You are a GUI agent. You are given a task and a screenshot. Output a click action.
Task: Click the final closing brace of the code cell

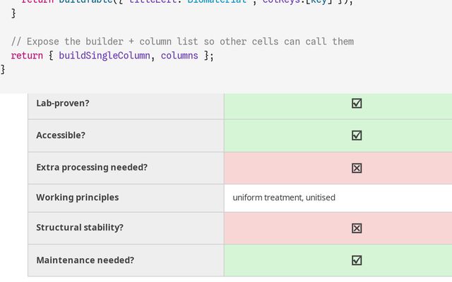coord(4,69)
